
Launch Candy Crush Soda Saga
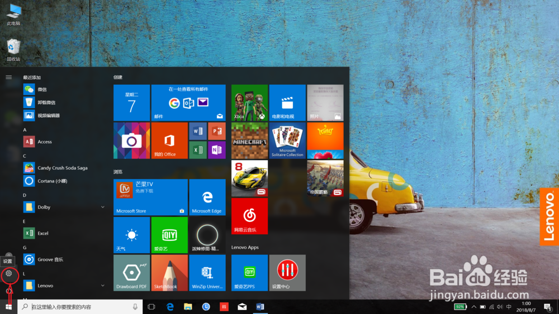click(x=64, y=168)
